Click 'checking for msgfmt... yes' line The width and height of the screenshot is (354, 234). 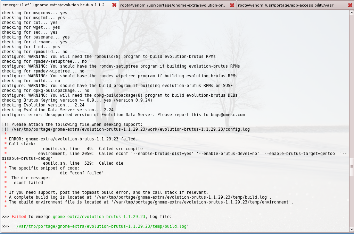tap(33, 18)
